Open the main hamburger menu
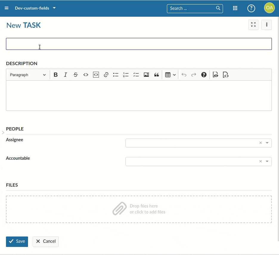The height and width of the screenshot is (255, 279). coord(7,8)
